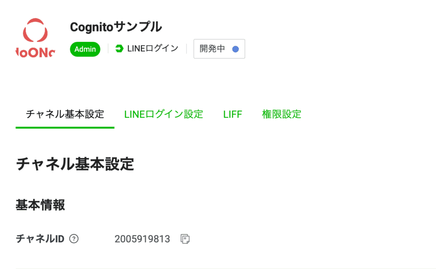Image resolution: width=436 pixels, height=269 pixels.
Task: Switch to the LINEログイン設定 tab
Action: pyautogui.click(x=163, y=114)
